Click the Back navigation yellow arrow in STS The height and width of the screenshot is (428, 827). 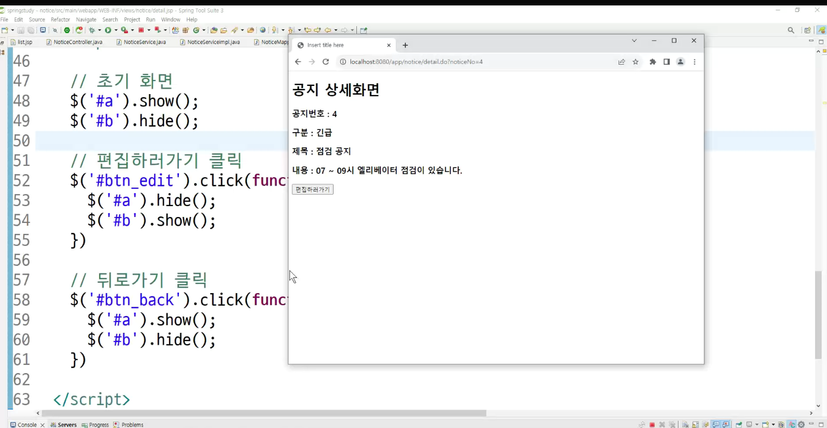click(x=328, y=30)
